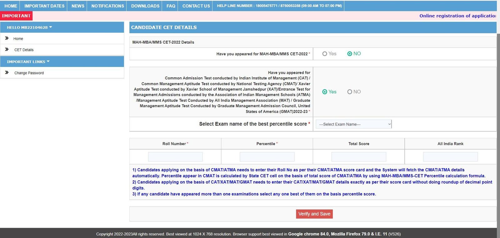Collapse the IMPORTANT LINKS section
The width and height of the screenshot is (500, 238).
[x=28, y=62]
